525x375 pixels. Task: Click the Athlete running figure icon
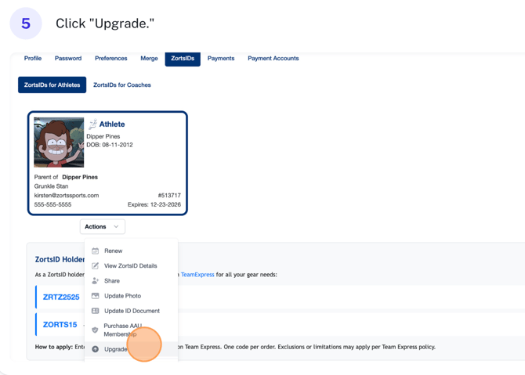92,124
